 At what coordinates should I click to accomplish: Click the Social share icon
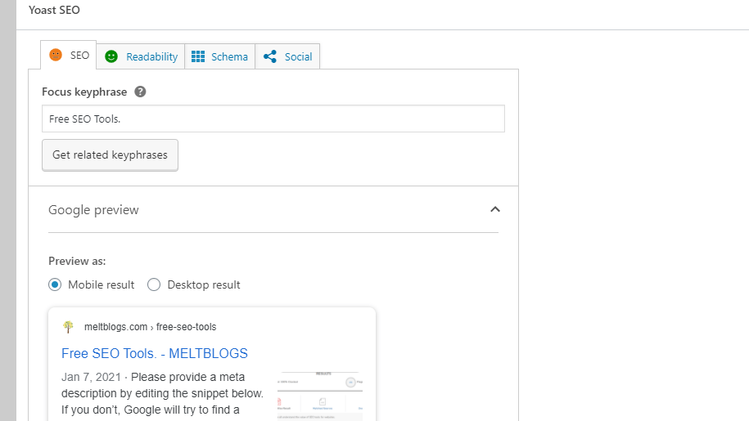pos(270,56)
